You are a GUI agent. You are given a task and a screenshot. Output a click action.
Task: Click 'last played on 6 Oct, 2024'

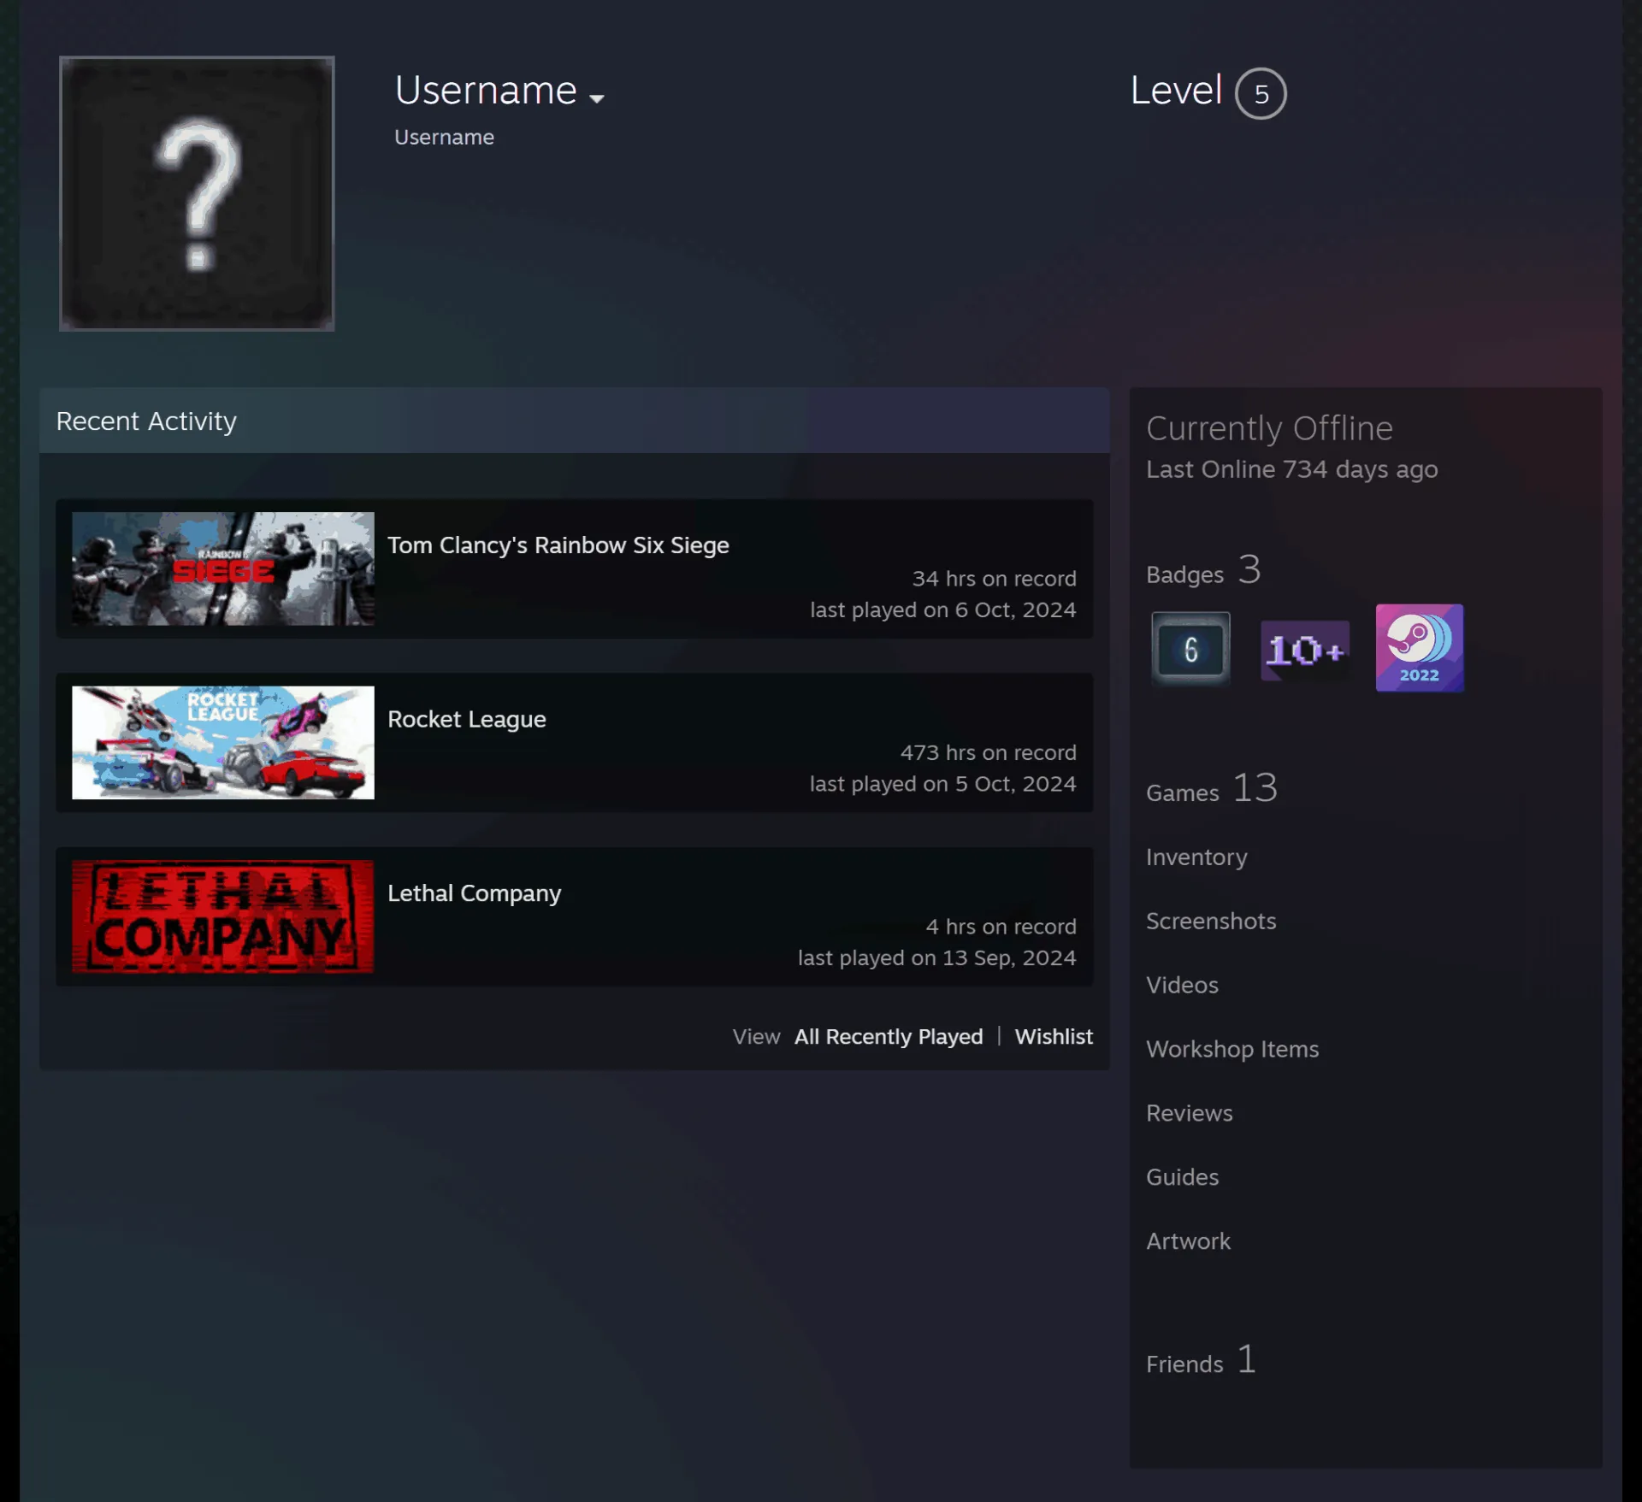point(942,610)
